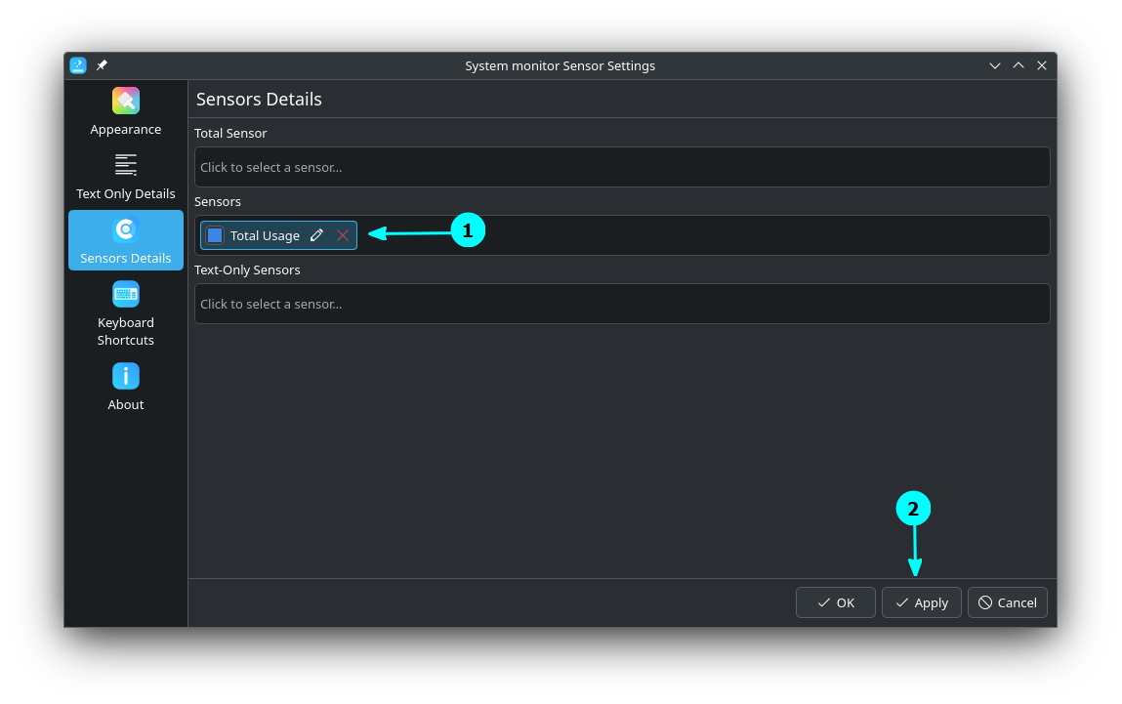
Task: Cancel the sensor settings dialog
Action: coord(1008,602)
